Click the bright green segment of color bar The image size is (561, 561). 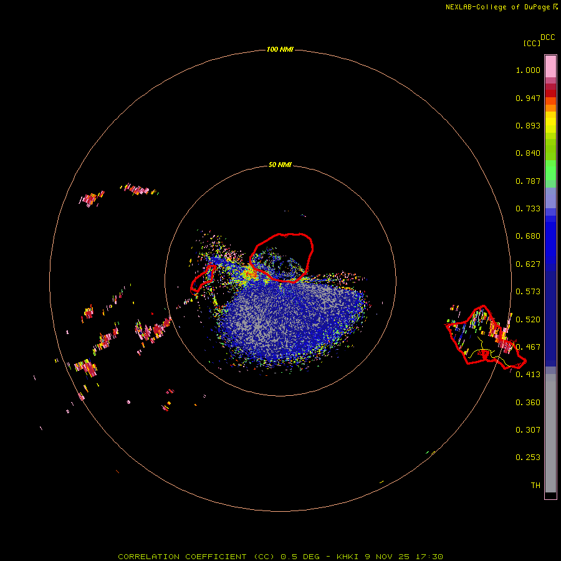click(550, 170)
